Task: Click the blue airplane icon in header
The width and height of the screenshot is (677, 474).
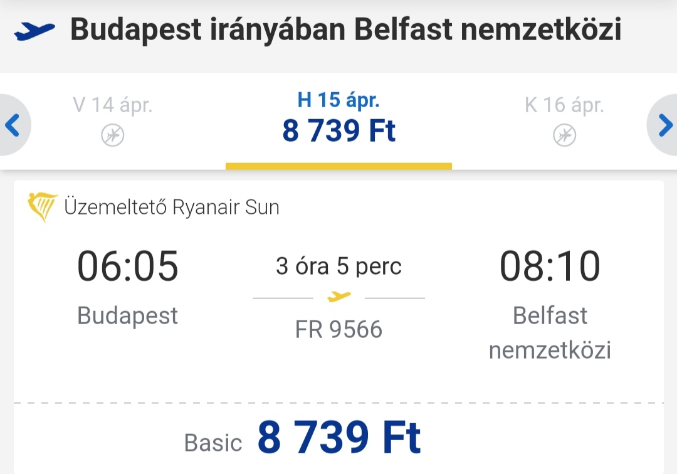Action: coord(34,30)
